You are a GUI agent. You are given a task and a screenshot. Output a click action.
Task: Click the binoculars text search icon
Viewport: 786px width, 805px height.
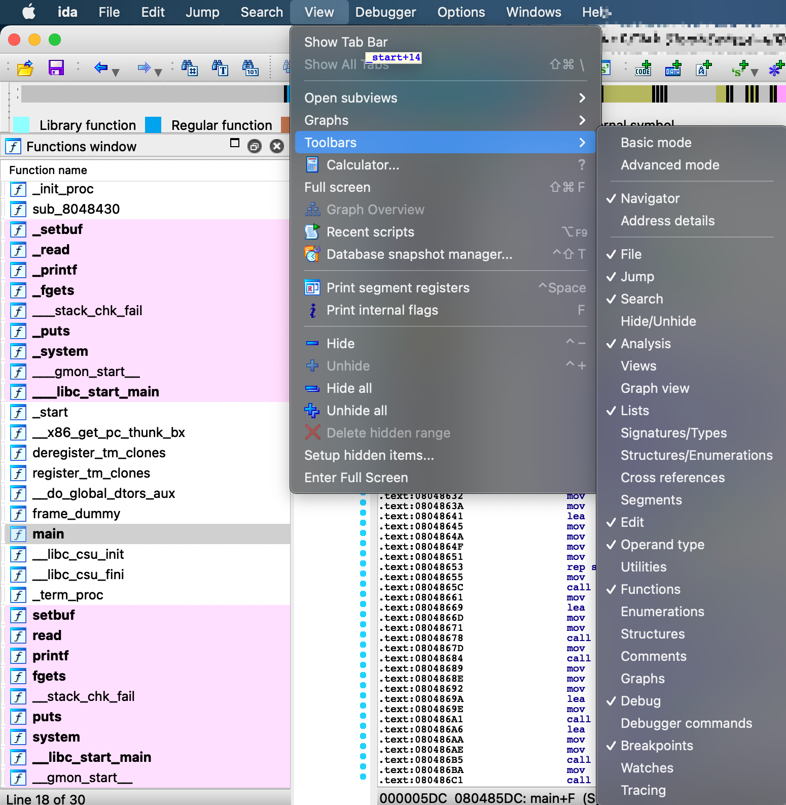click(x=220, y=68)
